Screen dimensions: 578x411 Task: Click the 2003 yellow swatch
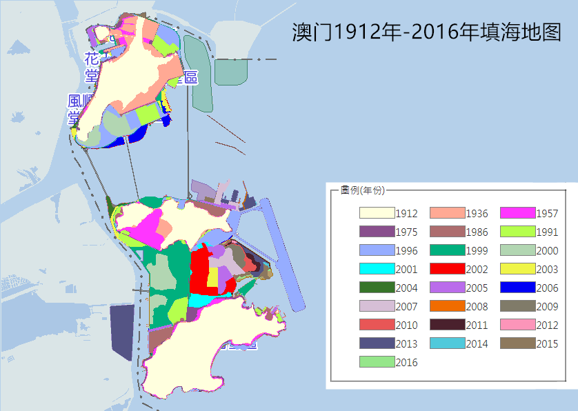pos(517,270)
